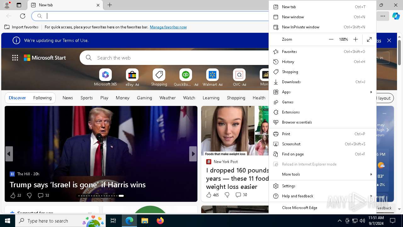Expand the More tools submenu

[x=323, y=174]
